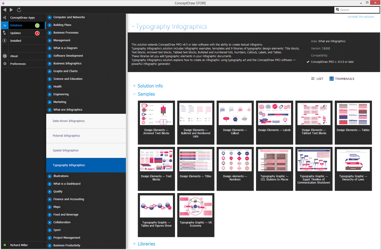
Task: Expand the Project Management category
Action: click(x=50, y=238)
